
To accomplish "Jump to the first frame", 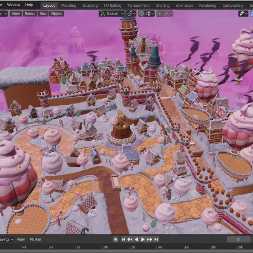I will point(123,239).
